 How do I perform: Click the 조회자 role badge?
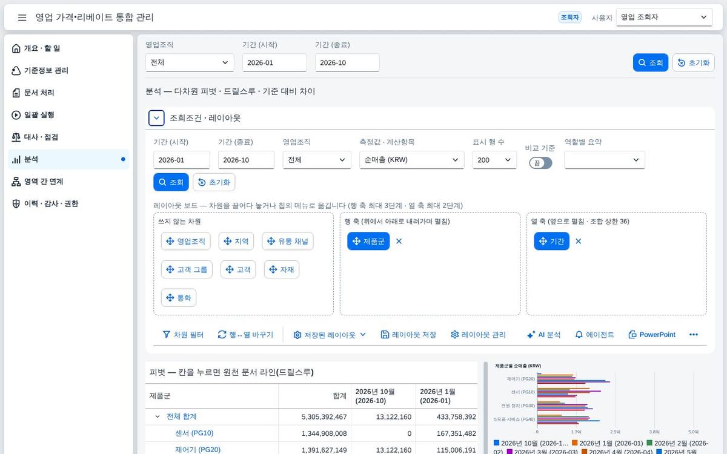click(x=569, y=18)
